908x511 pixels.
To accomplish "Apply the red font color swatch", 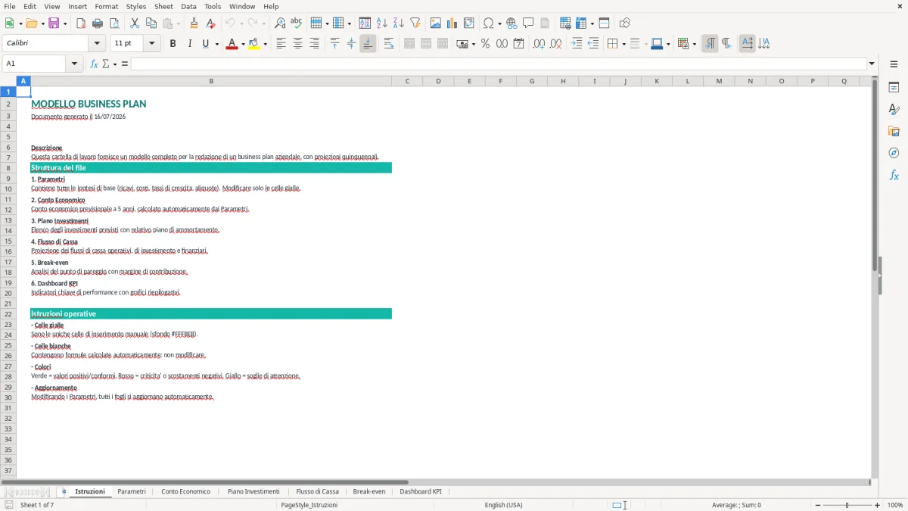I will coord(231,44).
